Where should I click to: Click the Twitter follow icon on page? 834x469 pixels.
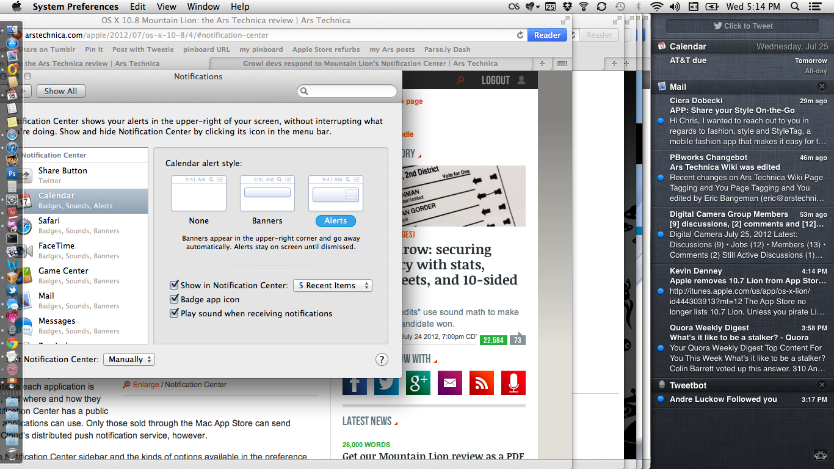386,383
